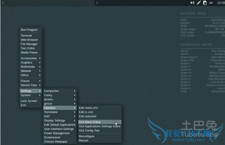Choose Edit Default Applications

pos(60,125)
